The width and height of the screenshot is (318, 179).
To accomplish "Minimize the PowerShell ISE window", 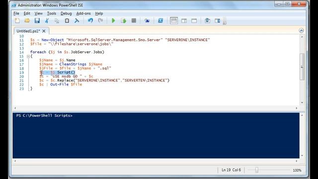I will 279,4.
